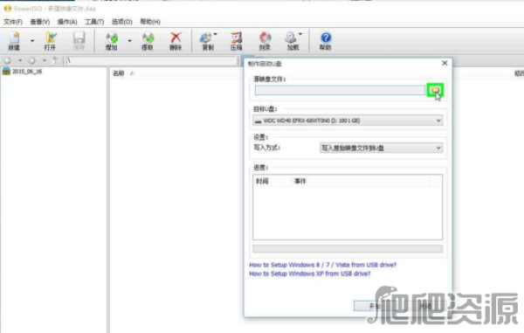Click the 复制 copy disc toolbar icon
Screen dimensions: 524x333
click(207, 41)
